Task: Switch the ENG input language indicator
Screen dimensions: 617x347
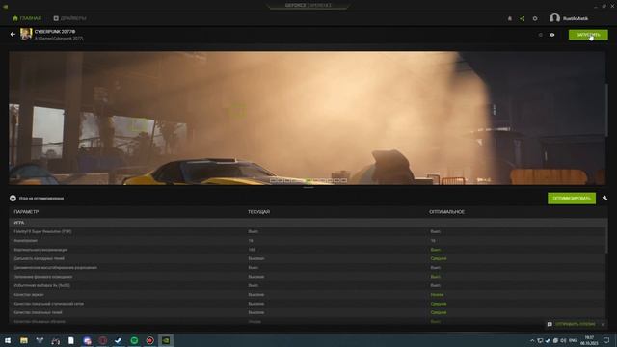Action: (x=573, y=340)
